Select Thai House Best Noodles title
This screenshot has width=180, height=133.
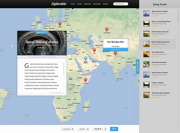click(x=160, y=93)
